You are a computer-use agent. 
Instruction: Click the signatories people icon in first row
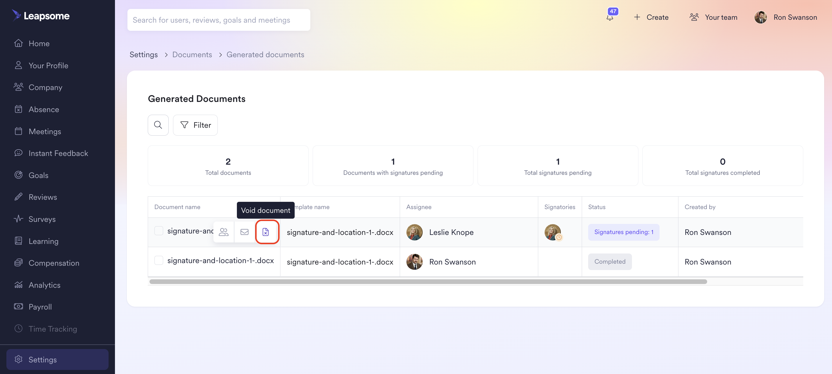click(x=224, y=232)
